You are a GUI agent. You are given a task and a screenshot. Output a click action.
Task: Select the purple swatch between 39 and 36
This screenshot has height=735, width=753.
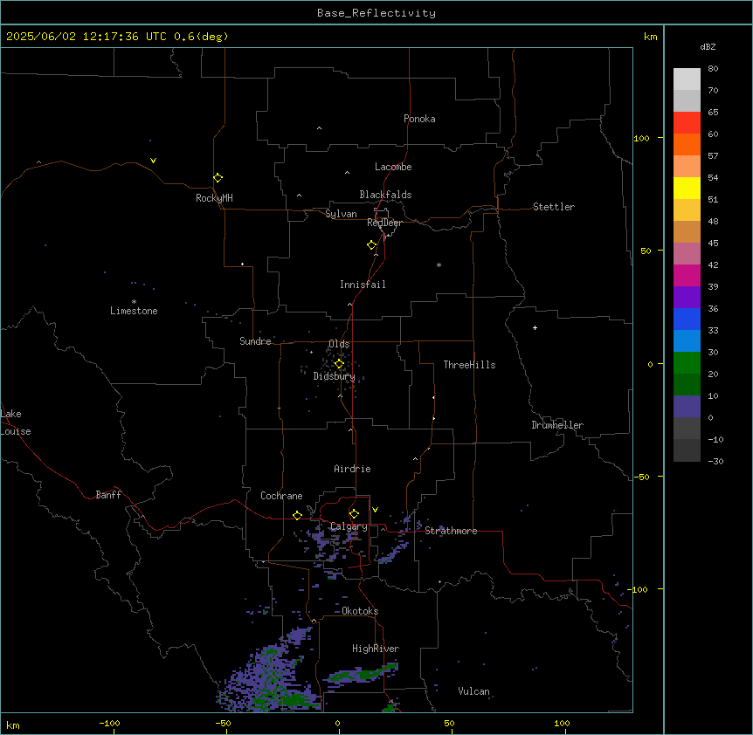687,298
